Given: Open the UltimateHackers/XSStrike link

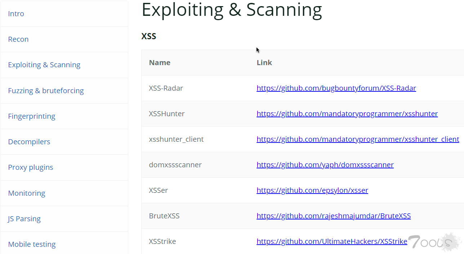Looking at the screenshot, I should pyautogui.click(x=332, y=241).
